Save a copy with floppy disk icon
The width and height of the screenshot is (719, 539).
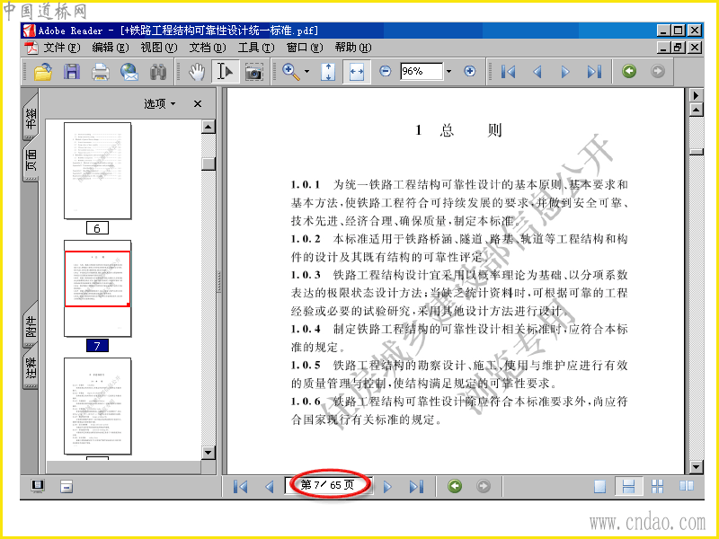(72, 72)
